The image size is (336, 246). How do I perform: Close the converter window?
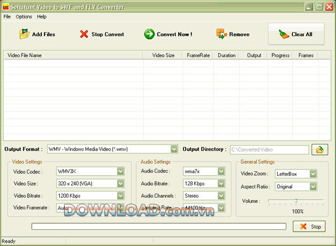tap(329, 7)
